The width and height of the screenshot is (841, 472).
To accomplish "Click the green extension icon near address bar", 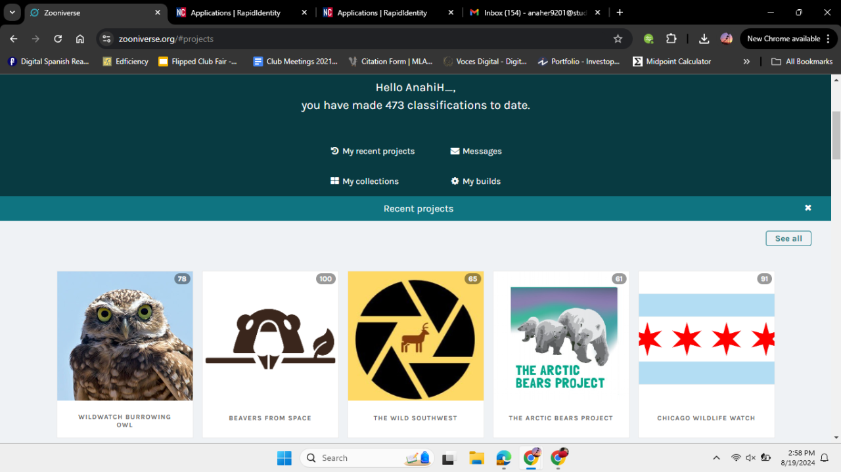I will coord(648,39).
